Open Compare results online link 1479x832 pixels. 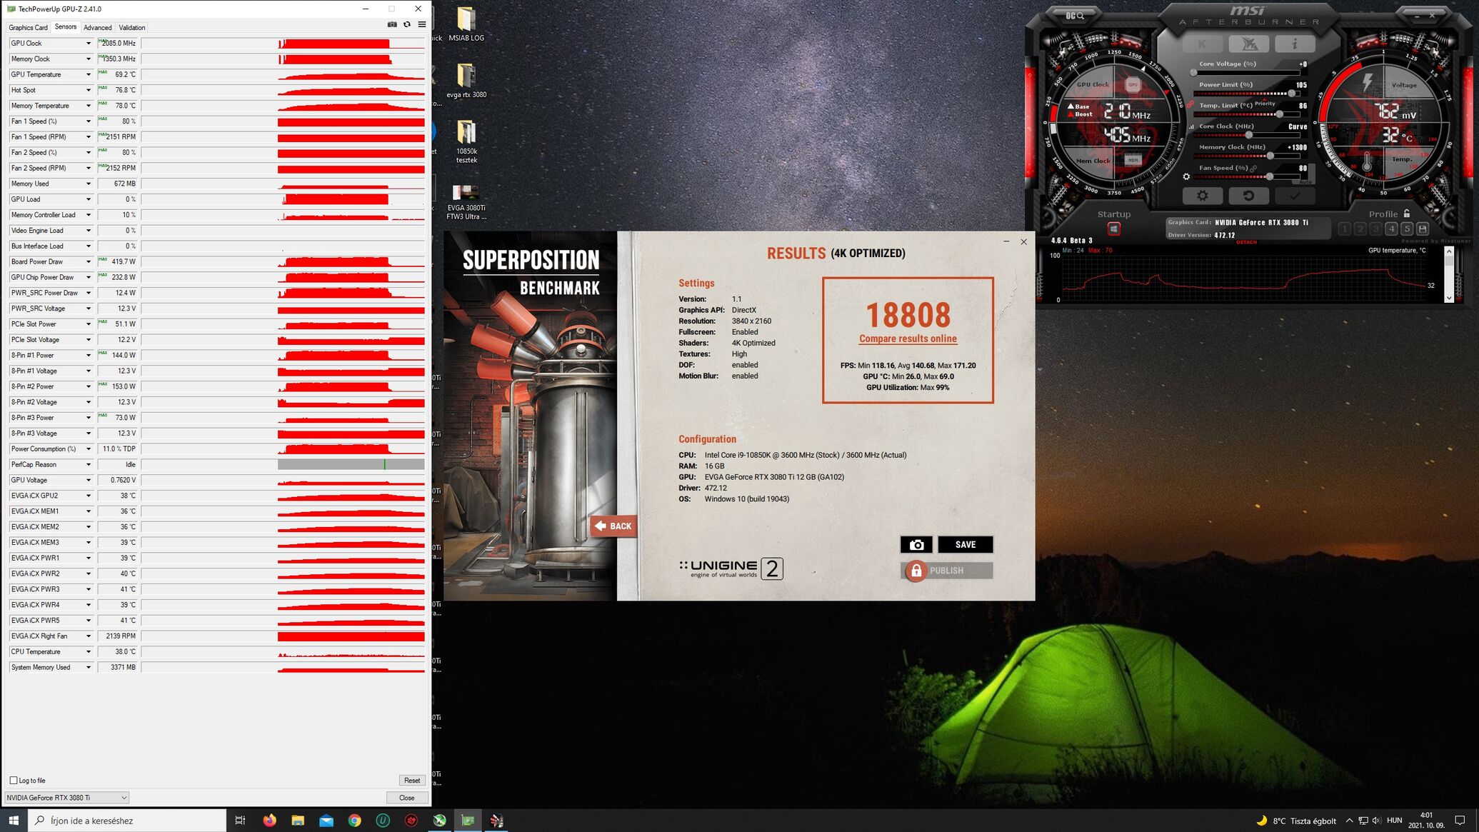[x=908, y=339]
